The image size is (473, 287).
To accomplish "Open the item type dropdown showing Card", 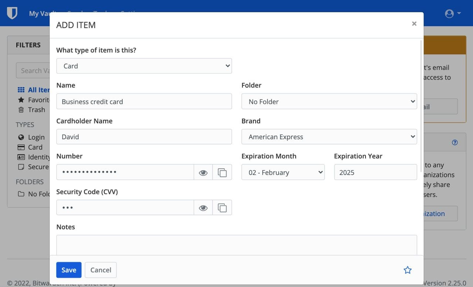I will [x=144, y=66].
